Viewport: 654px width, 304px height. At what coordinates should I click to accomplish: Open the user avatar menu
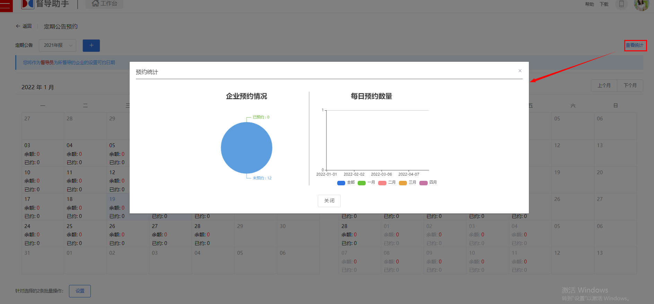coord(641,5)
